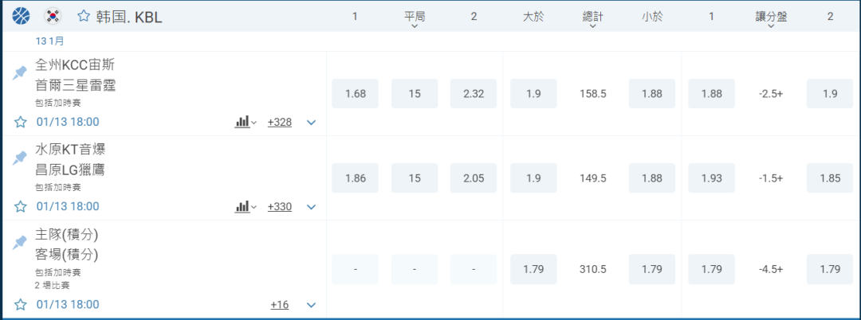The image size is (861, 320).
Task: Click the South Korea flag icon
Action: click(53, 16)
